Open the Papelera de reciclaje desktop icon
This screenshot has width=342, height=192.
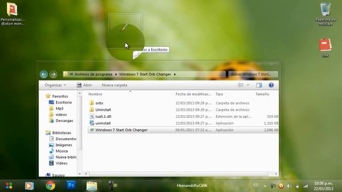[x=325, y=14]
